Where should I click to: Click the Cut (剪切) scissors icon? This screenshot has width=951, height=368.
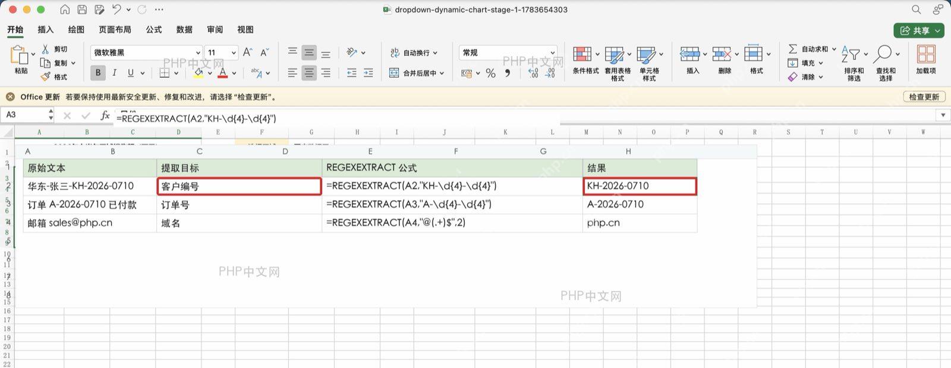[x=45, y=49]
